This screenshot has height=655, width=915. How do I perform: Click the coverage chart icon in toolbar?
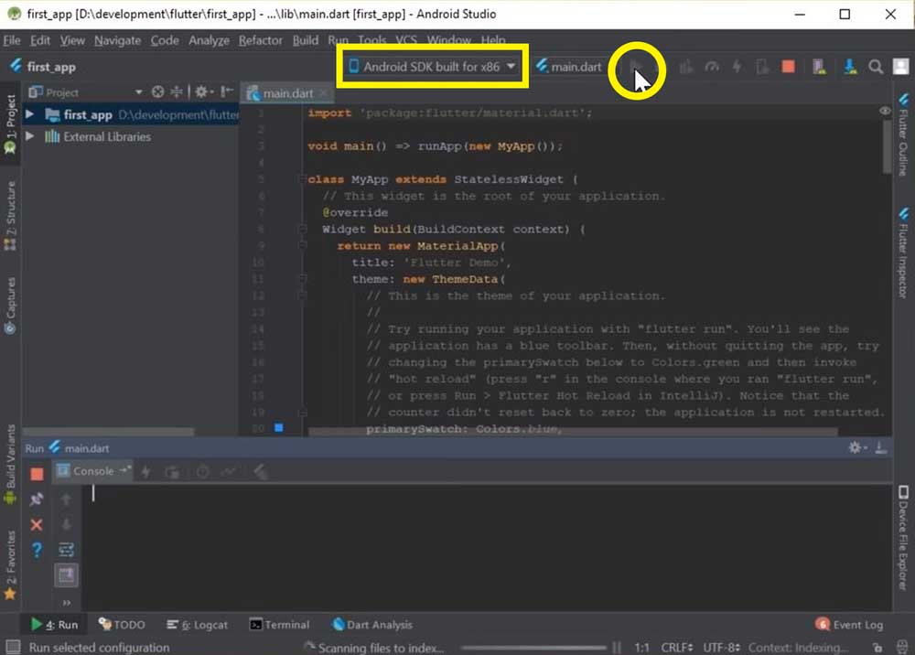685,67
